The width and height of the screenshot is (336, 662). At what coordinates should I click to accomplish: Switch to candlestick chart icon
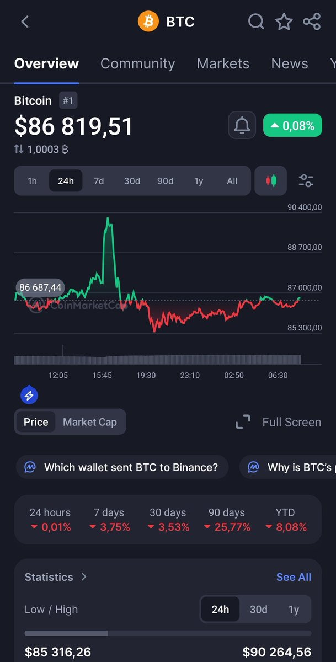271,180
